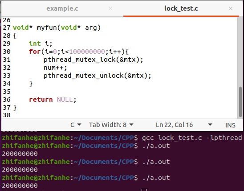Click the number 100000000 in the loop
This screenshot has width=244, height=191.
(87, 52)
